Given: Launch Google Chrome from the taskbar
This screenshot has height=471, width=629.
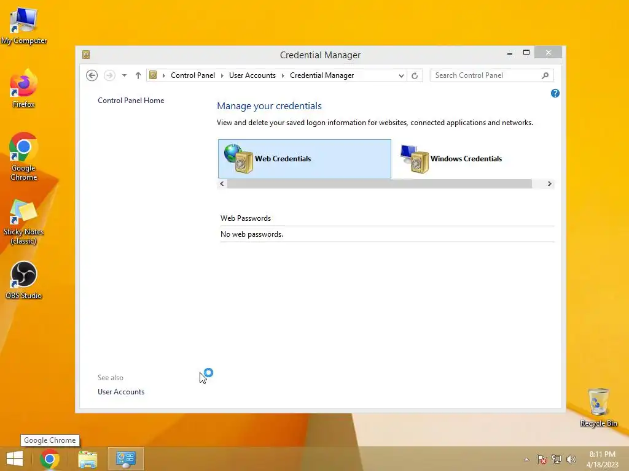Looking at the screenshot, I should coord(50,459).
